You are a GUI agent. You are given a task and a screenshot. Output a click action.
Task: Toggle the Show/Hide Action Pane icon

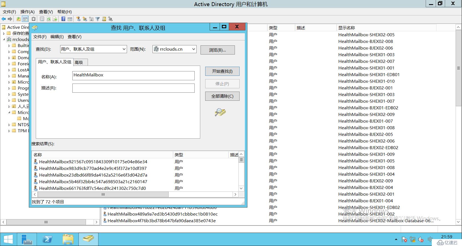point(70,19)
